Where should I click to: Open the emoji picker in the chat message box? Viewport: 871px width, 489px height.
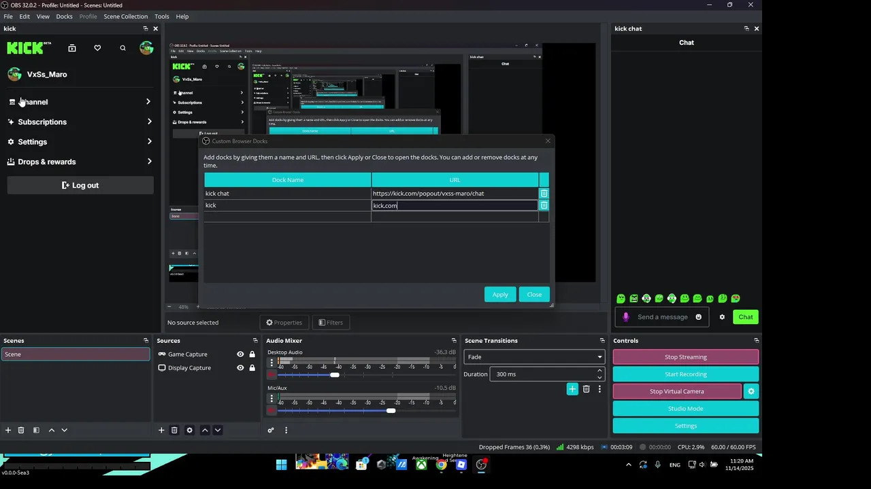tap(698, 317)
